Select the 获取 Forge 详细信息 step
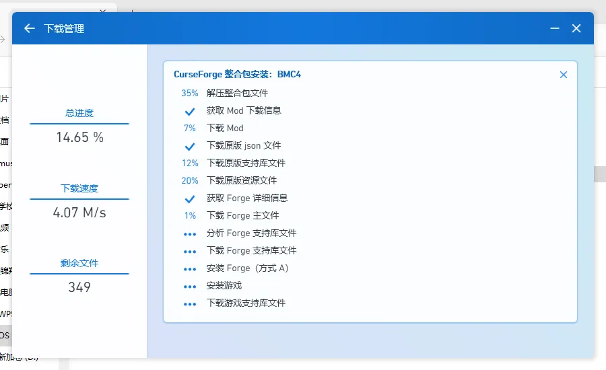The width and height of the screenshot is (606, 370). [247, 198]
